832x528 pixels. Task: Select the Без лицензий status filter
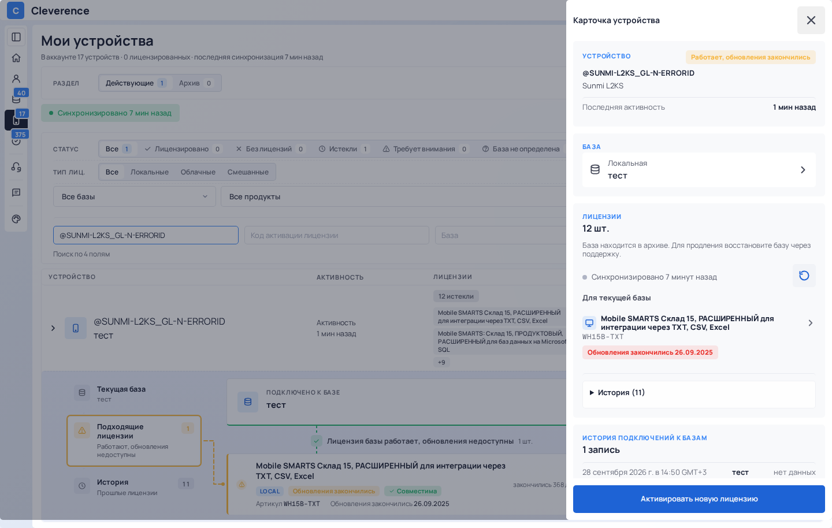270,149
